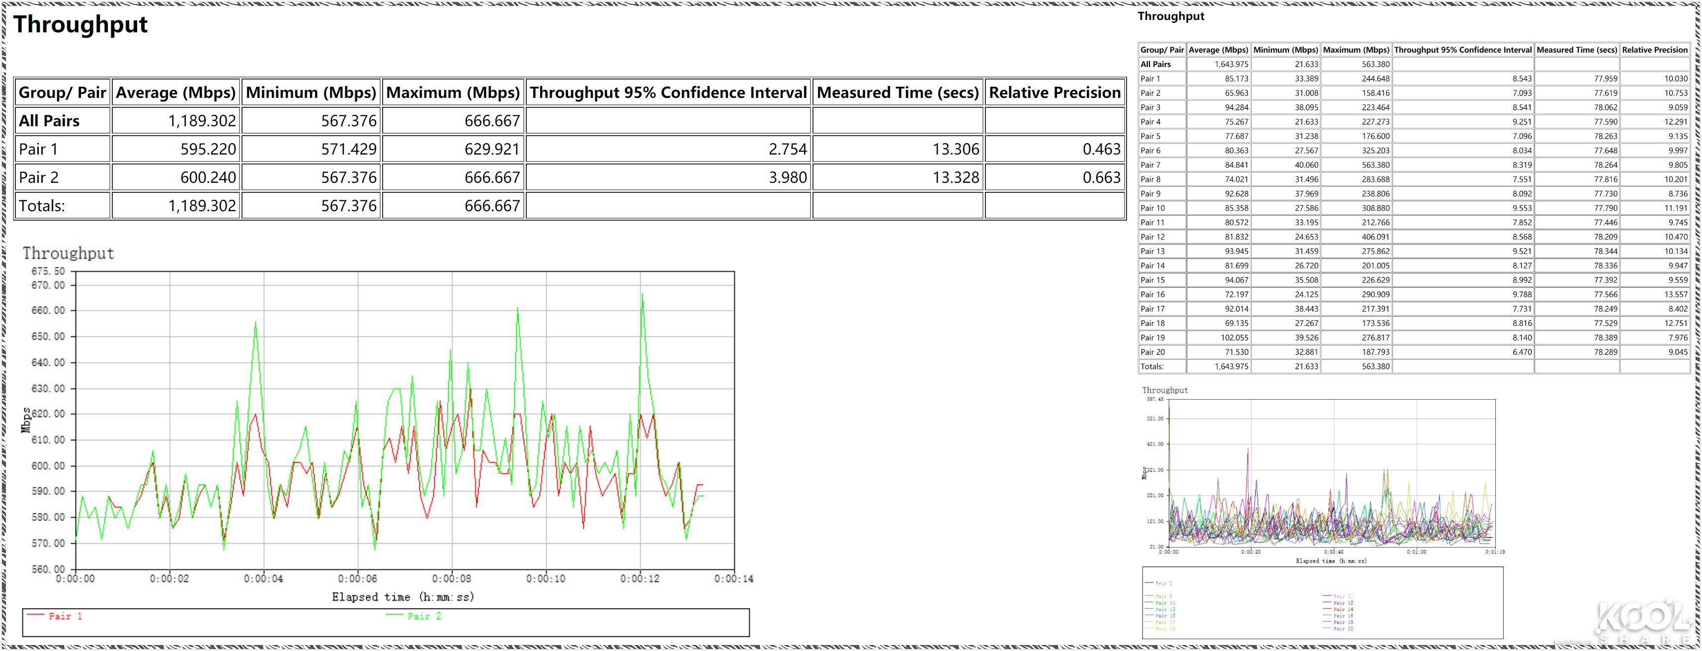Click the 0:00:40 tick on small chart axis

(x=1333, y=552)
